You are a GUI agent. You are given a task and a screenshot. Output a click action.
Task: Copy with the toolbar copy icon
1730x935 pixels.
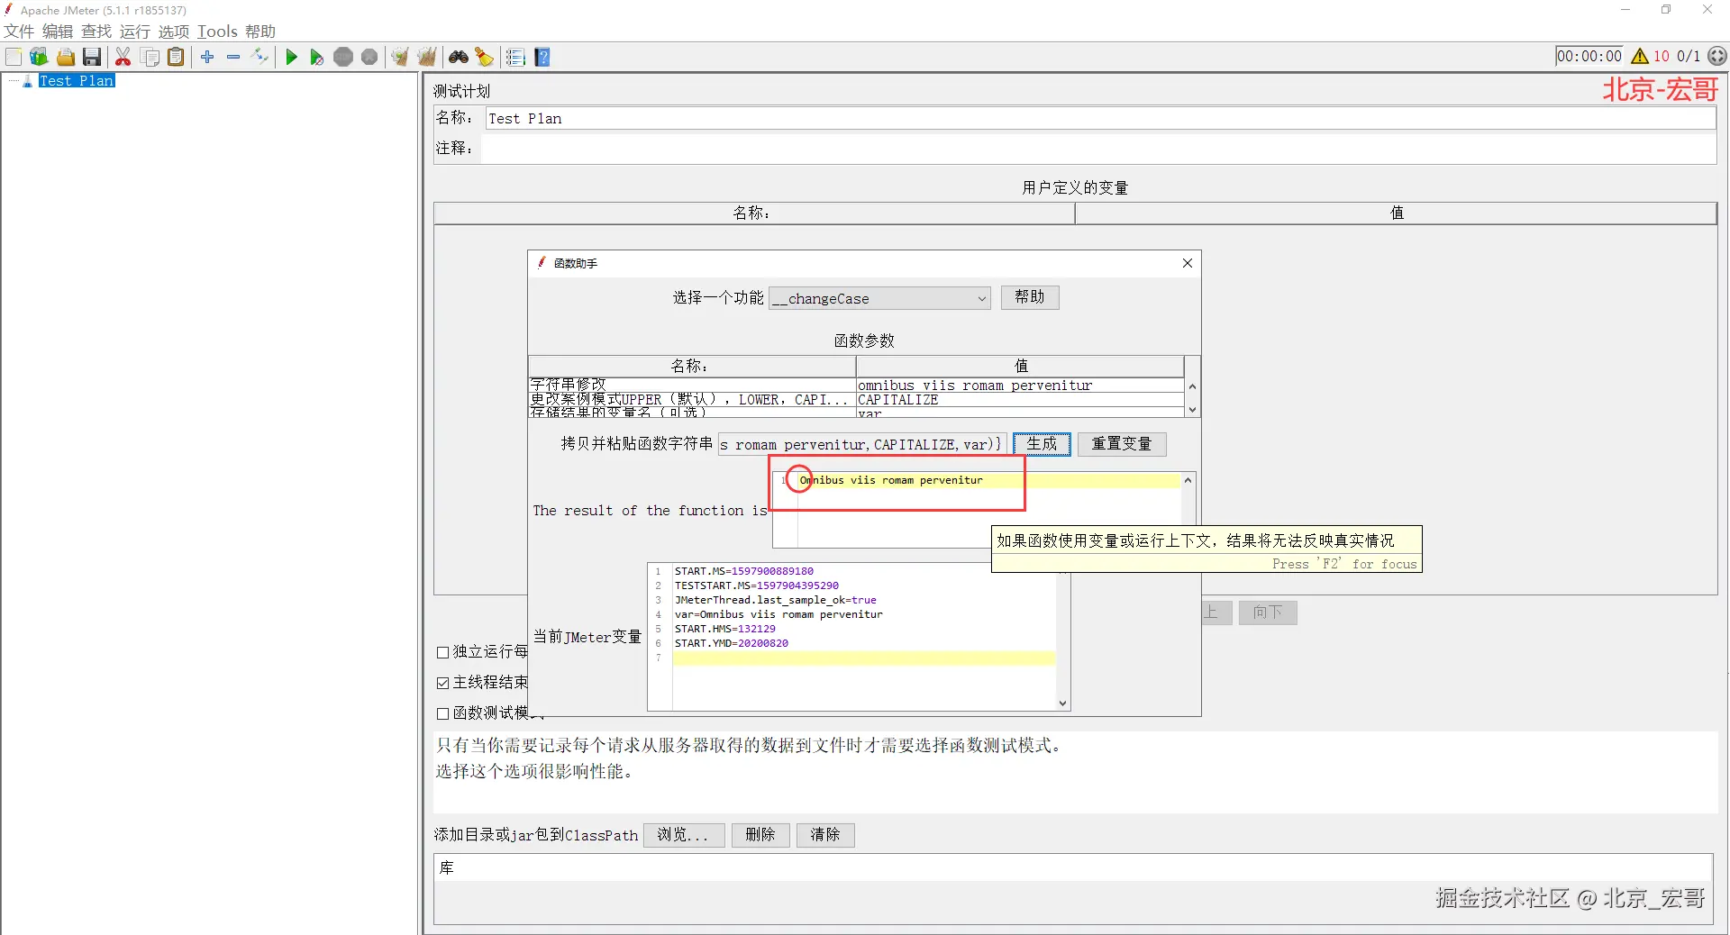coord(150,57)
